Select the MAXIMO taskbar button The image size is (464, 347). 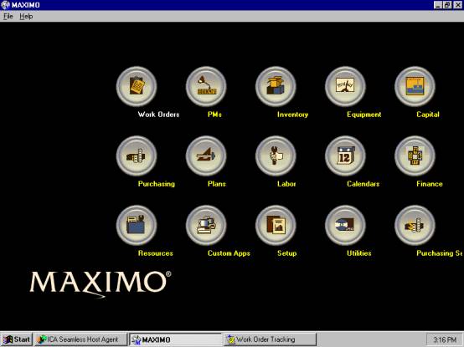tap(176, 339)
